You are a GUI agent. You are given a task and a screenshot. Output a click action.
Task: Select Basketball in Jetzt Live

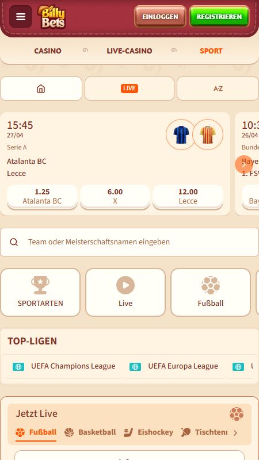(x=90, y=432)
